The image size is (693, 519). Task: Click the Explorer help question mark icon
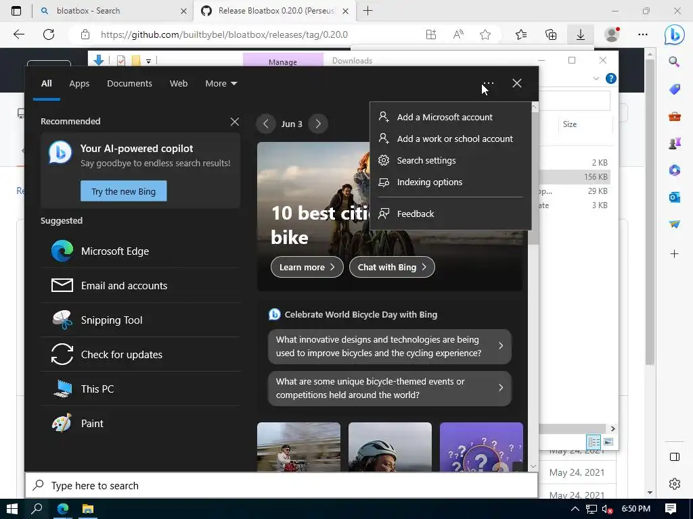(611, 78)
